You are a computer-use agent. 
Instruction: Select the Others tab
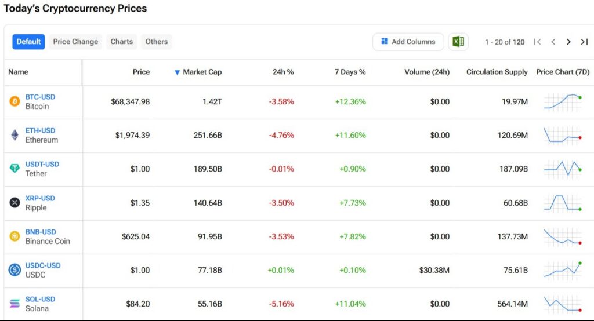pos(157,42)
